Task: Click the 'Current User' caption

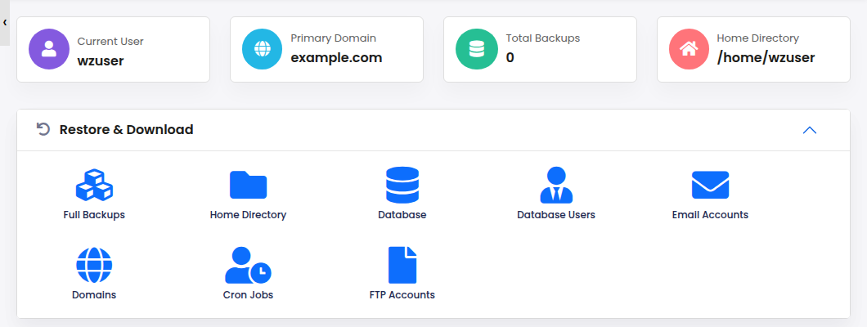Action: coord(110,42)
